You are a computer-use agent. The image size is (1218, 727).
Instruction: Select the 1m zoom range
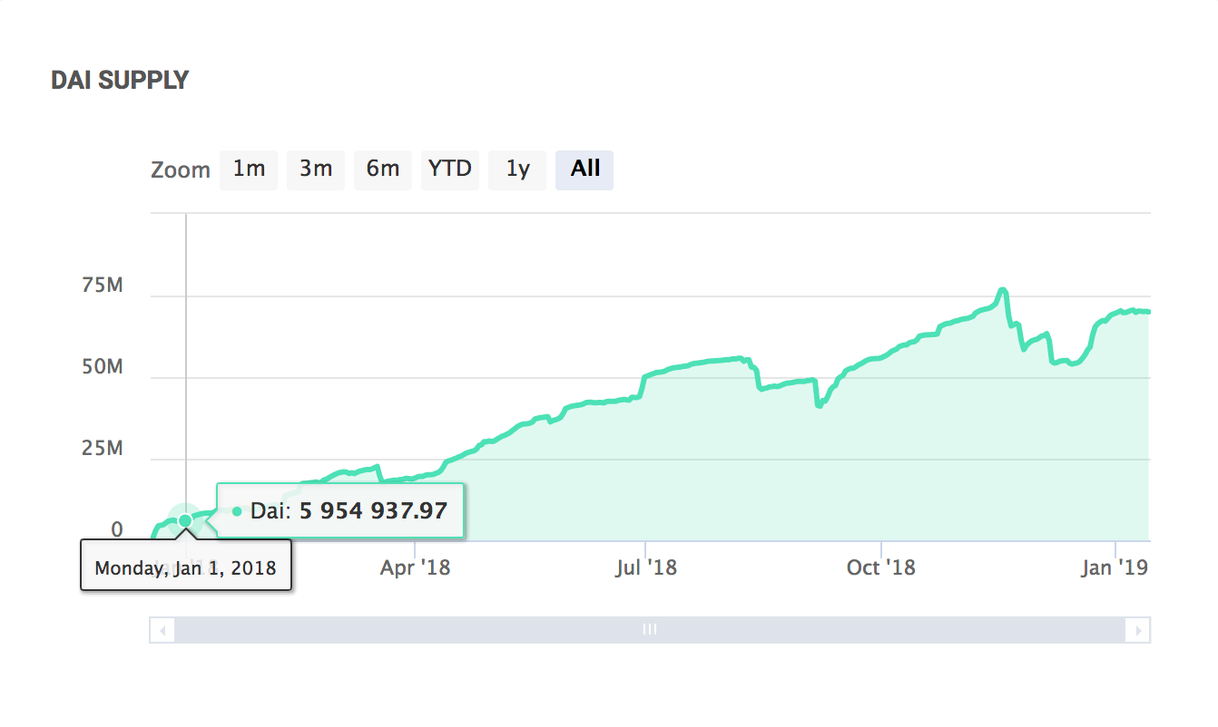coord(249,170)
